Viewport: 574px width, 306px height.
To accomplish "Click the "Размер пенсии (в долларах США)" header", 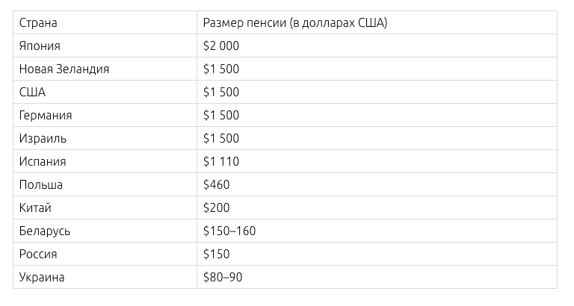I will (x=294, y=23).
